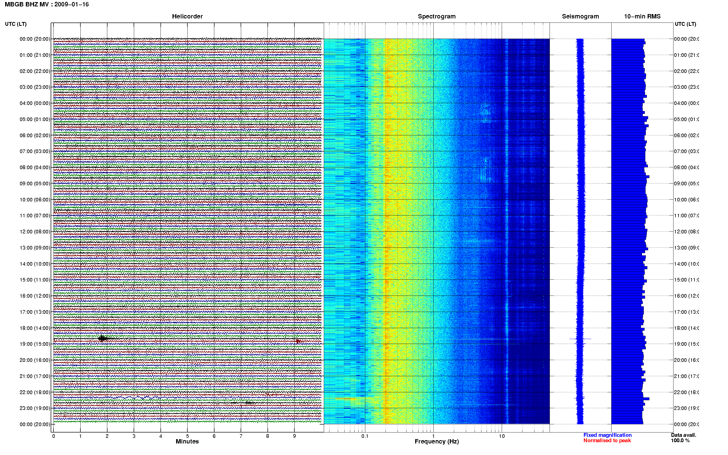Image resolution: width=728 pixels, height=455 pixels.
Task: Select the "Helicorder" panel heading
Action: coord(187,17)
